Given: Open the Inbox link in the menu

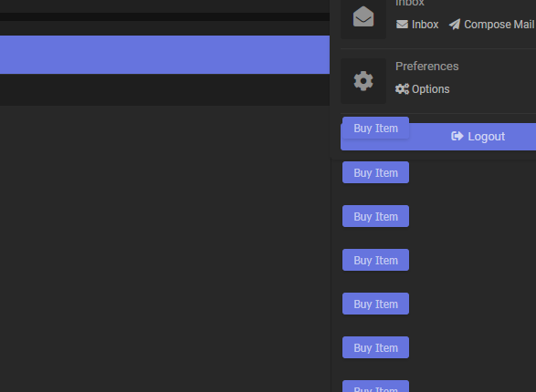Looking at the screenshot, I should 417,25.
